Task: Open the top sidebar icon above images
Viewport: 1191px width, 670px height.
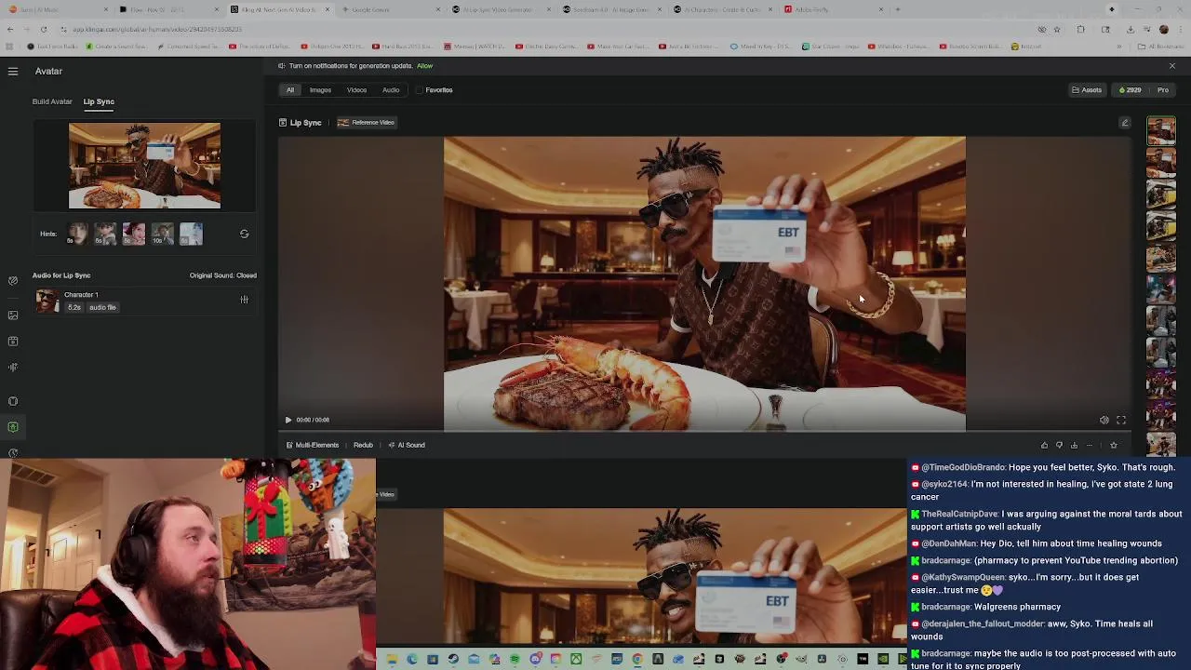Action: (x=13, y=280)
